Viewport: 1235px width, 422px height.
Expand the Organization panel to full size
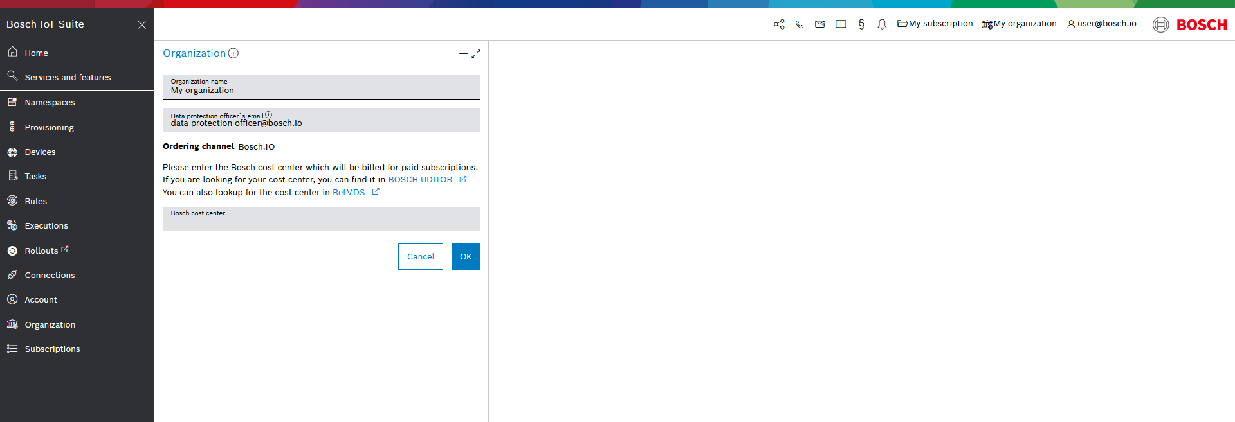[x=476, y=54]
